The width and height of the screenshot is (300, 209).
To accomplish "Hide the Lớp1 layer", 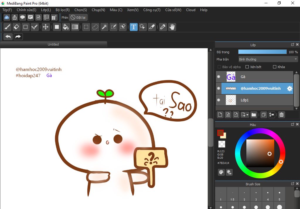I will click(x=219, y=100).
